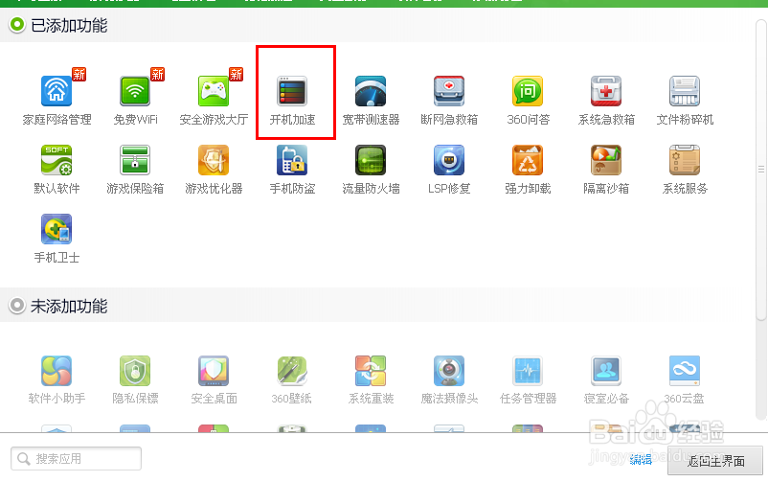Click the 搜索应用 search field
This screenshot has width=768, height=482.
click(x=76, y=458)
